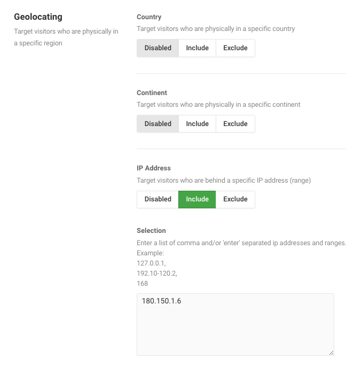This screenshot has height=367, width=346.
Task: Choose Include for Country targeting
Action: (x=197, y=48)
